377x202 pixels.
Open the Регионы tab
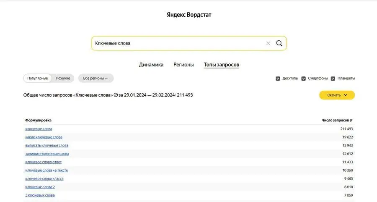pos(183,65)
